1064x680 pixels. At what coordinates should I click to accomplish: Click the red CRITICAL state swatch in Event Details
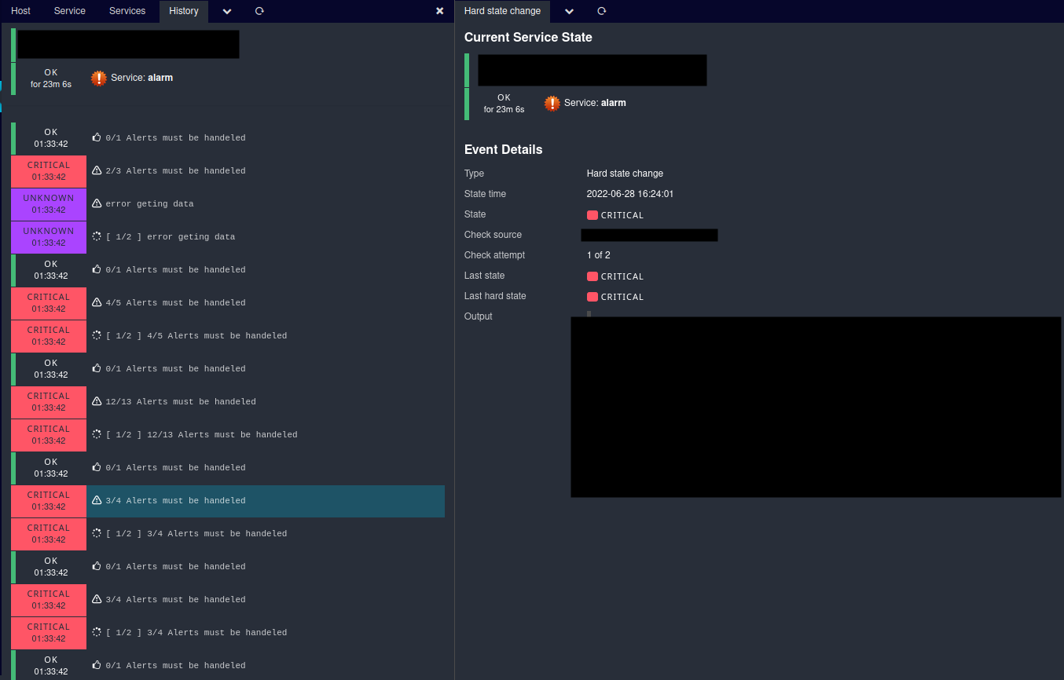point(591,214)
